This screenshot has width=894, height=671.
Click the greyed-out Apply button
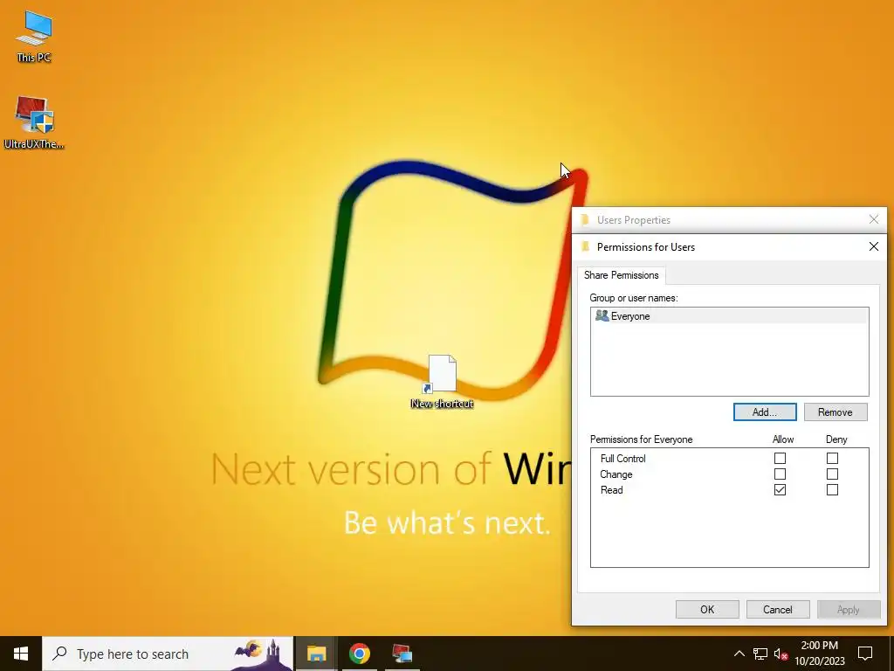tap(849, 609)
